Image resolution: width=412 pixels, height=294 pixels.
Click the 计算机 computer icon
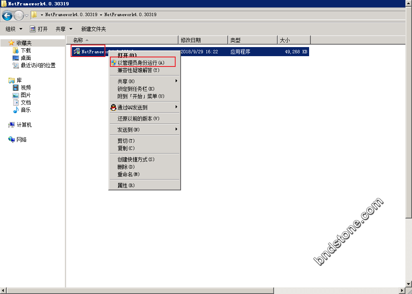pyautogui.click(x=11, y=125)
